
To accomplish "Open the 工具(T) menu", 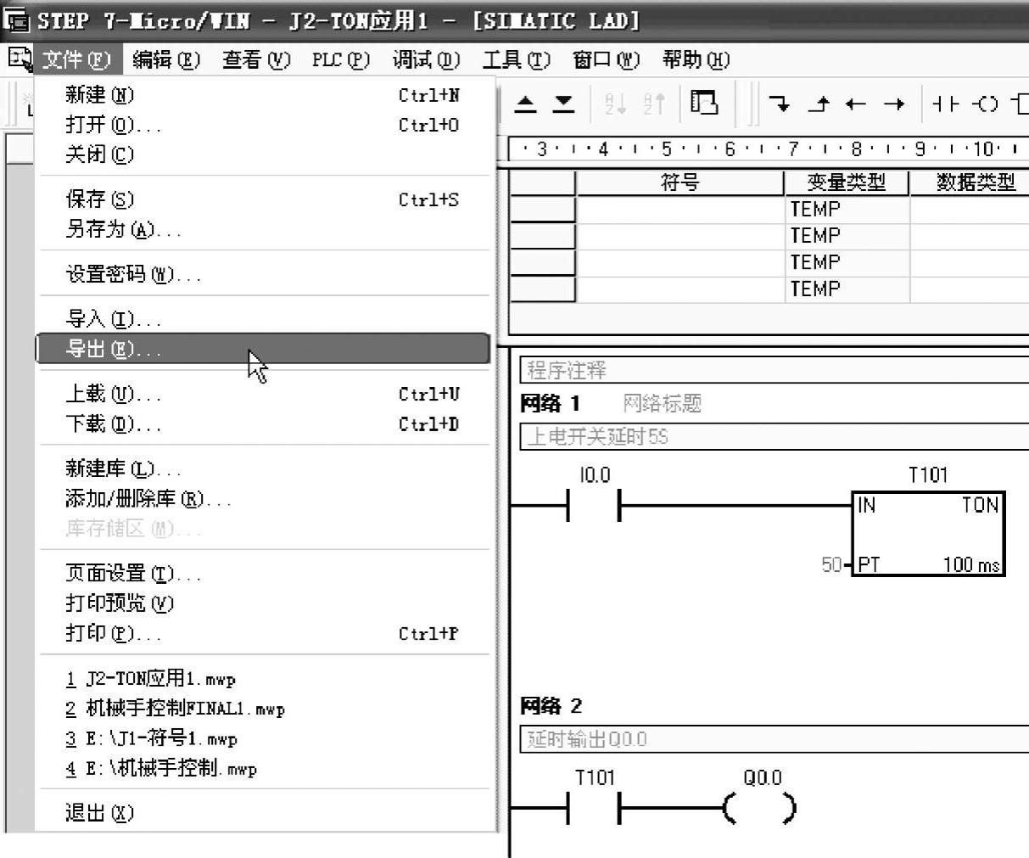I will pyautogui.click(x=516, y=59).
